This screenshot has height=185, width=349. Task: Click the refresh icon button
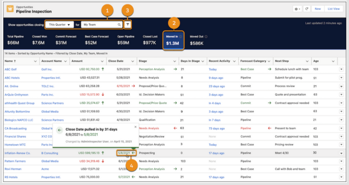coord(307,9)
